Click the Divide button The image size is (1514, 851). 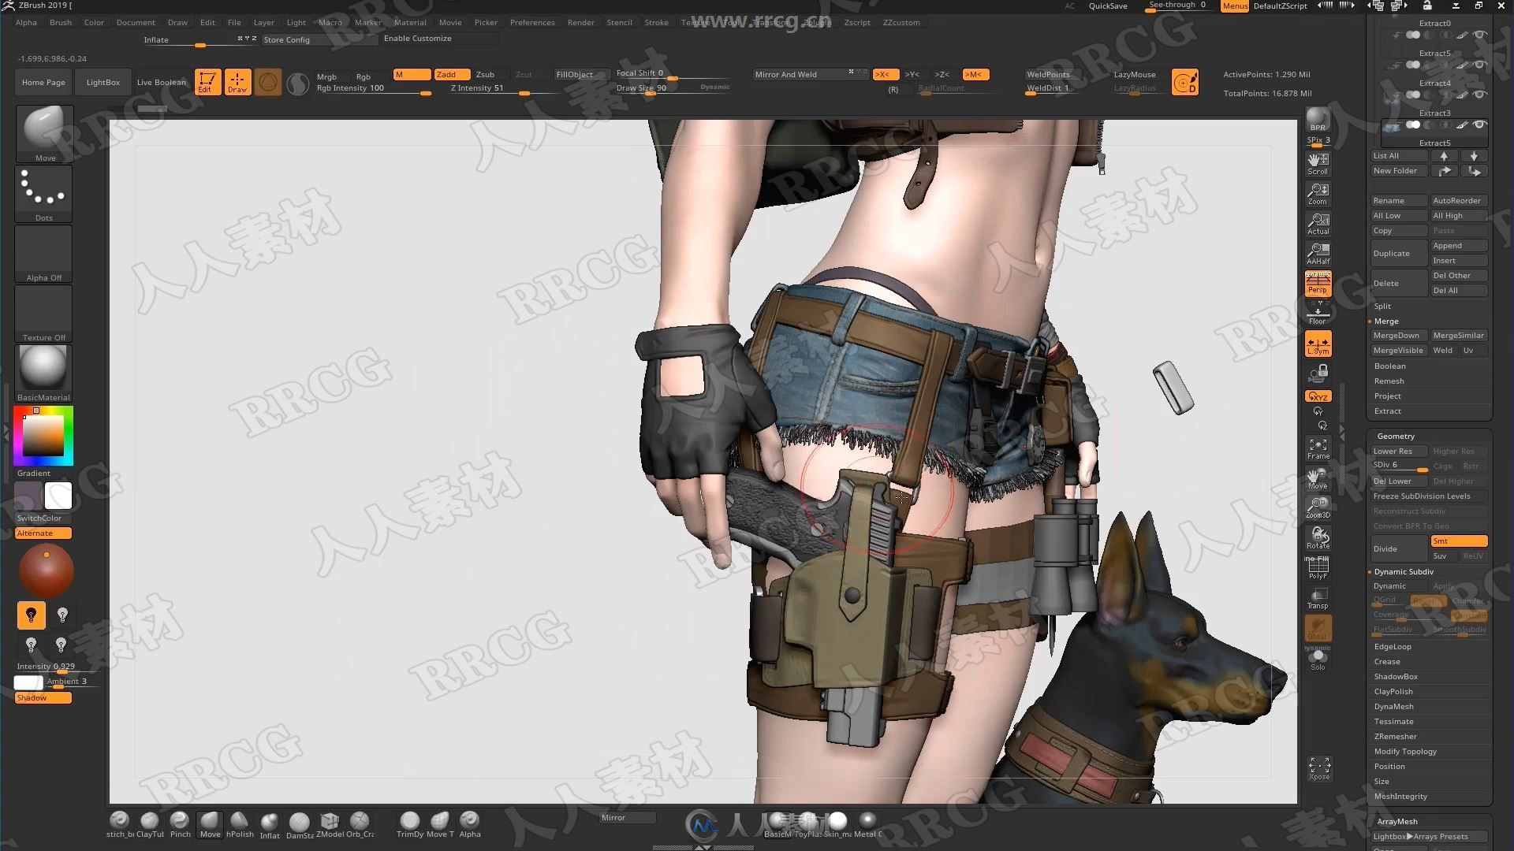tap(1399, 548)
